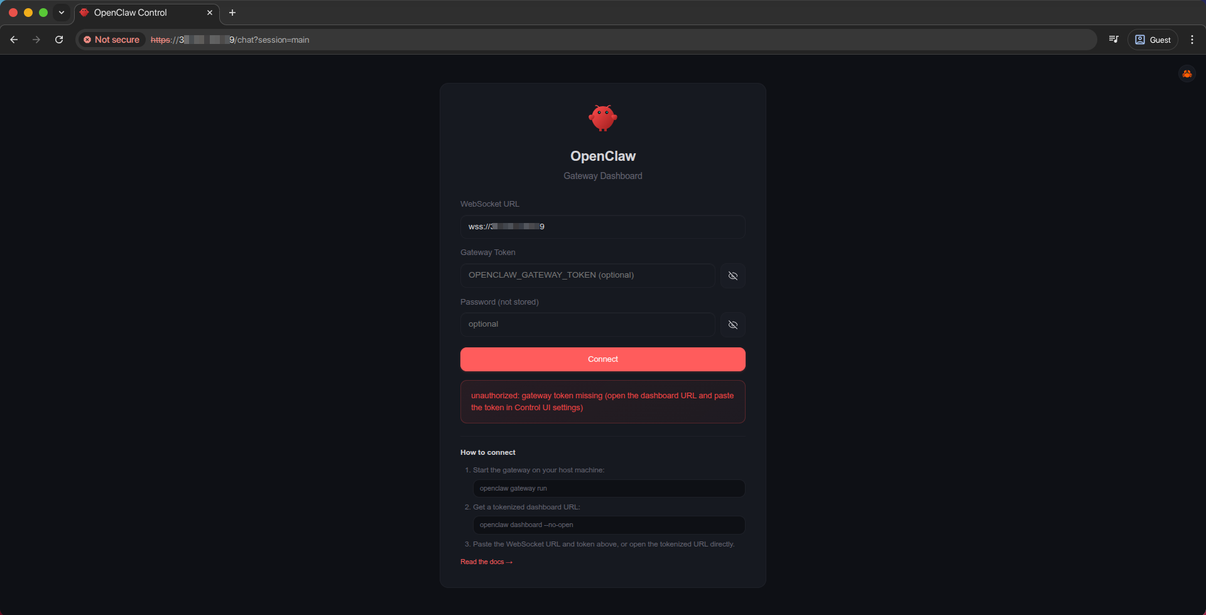
Task: Select the OpenClaw Control tab
Action: (138, 13)
